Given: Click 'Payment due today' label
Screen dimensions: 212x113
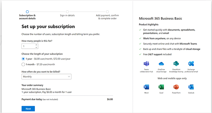Looking at the screenshot, I should (32, 99).
